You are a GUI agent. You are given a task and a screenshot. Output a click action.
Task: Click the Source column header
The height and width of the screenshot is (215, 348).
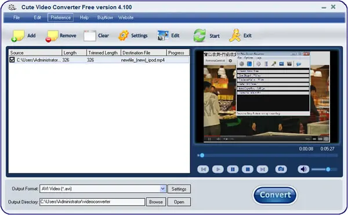35,53
